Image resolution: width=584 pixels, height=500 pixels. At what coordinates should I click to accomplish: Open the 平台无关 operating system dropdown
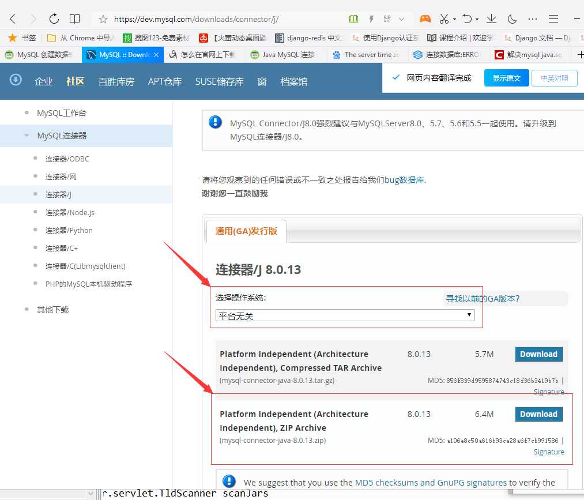pyautogui.click(x=345, y=315)
